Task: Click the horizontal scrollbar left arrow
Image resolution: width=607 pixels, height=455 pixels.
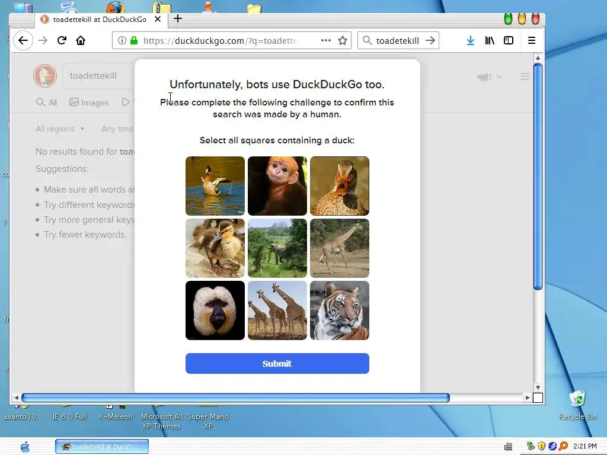Action: tap(16, 398)
